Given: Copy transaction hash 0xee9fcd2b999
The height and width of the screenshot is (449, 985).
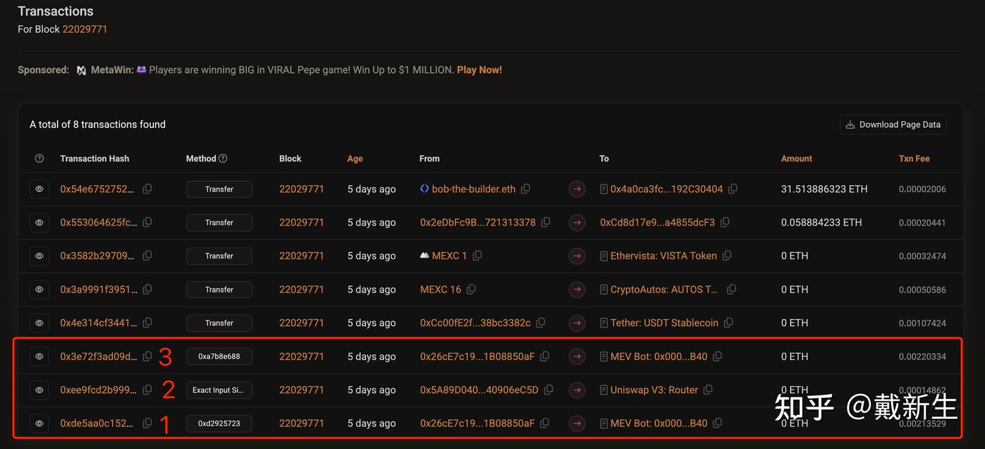Looking at the screenshot, I should pyautogui.click(x=147, y=390).
